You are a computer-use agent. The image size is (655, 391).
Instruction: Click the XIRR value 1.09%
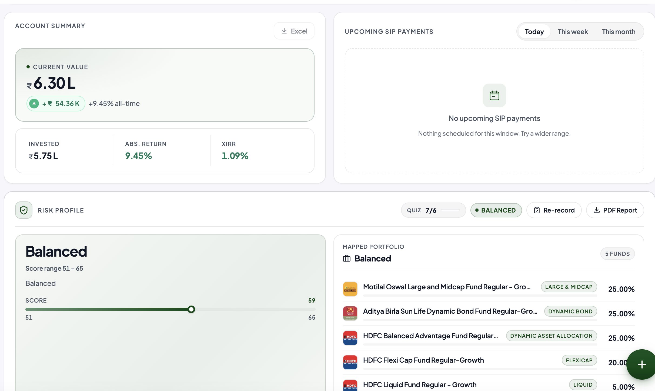(235, 156)
